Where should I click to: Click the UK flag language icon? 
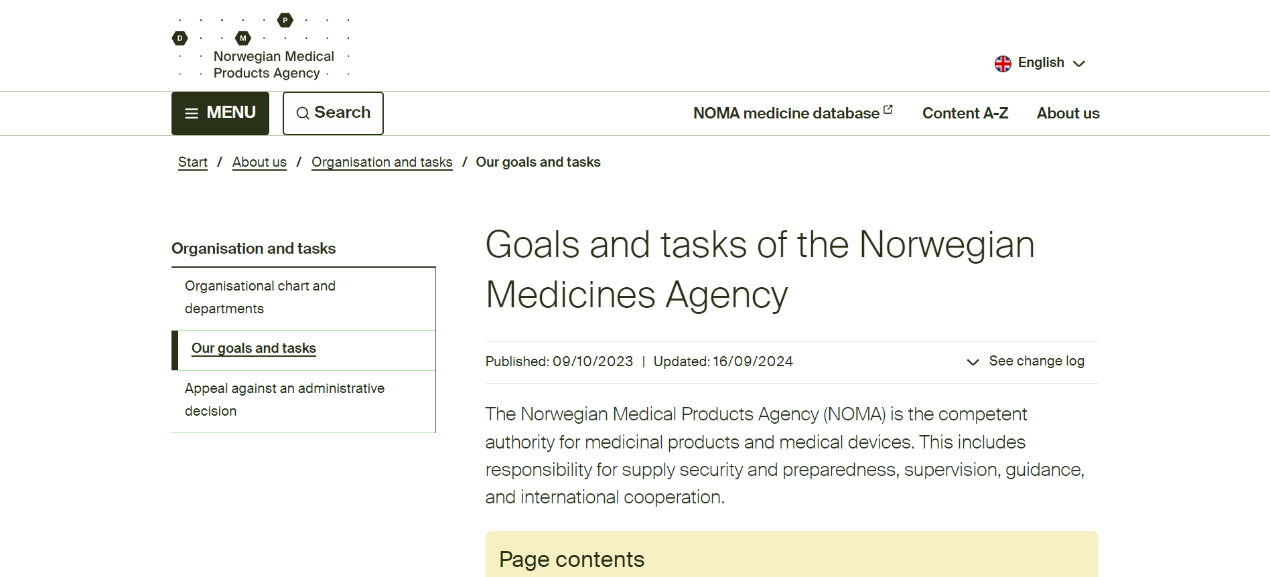(x=1003, y=64)
